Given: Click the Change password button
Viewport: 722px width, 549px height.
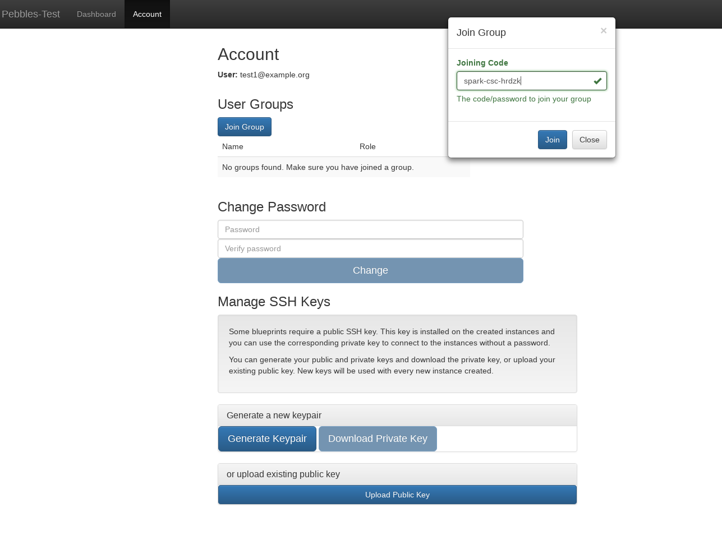Looking at the screenshot, I should (370, 270).
